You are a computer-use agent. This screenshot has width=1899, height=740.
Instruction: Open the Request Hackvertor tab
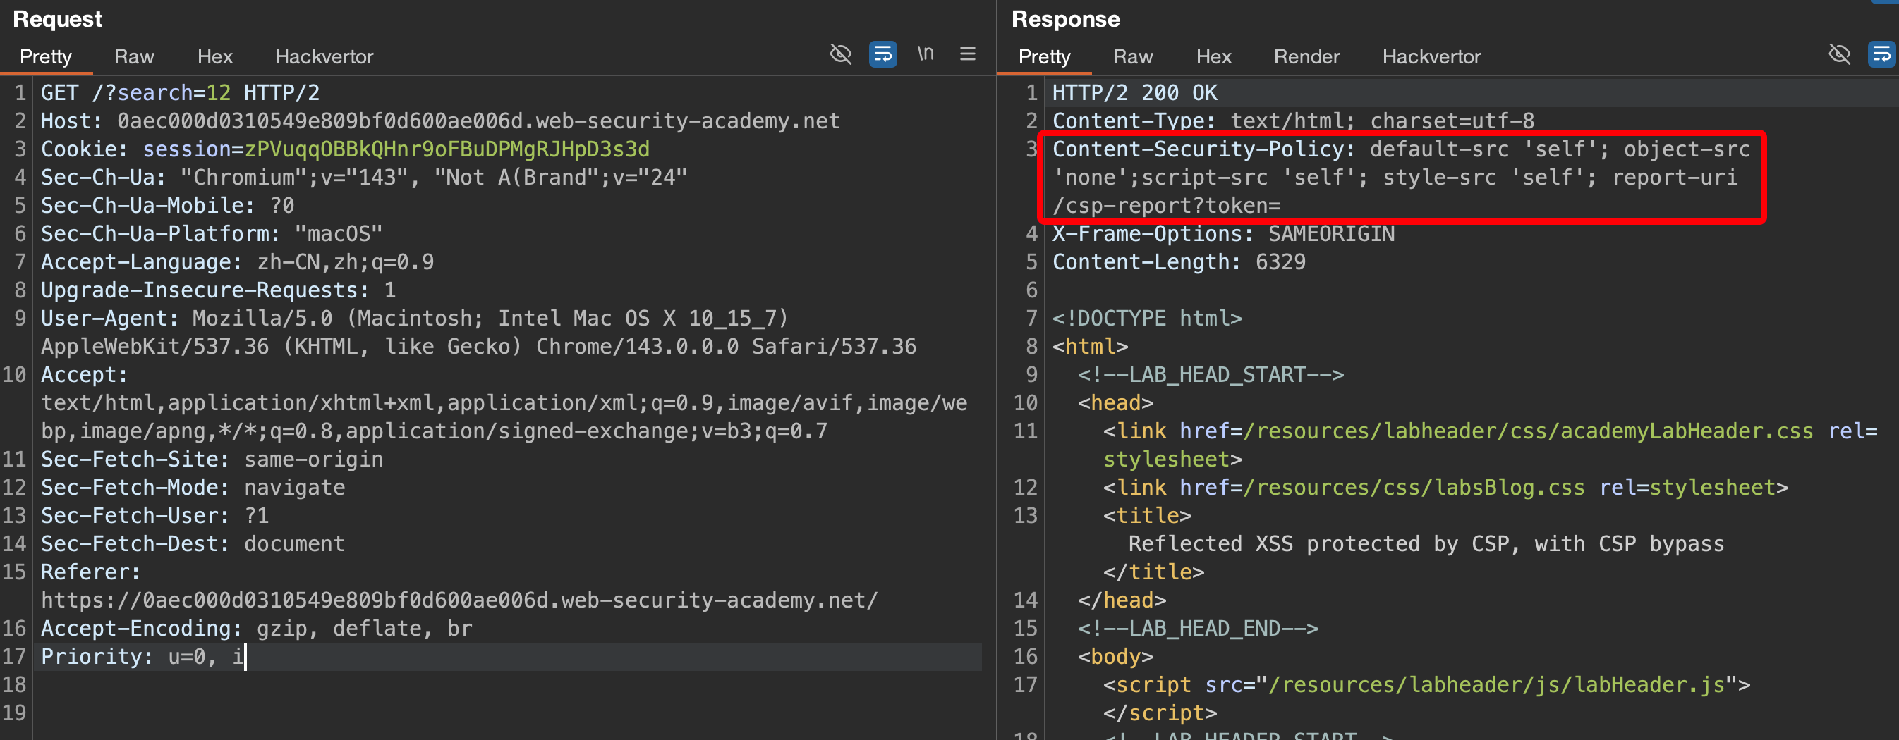coord(324,56)
